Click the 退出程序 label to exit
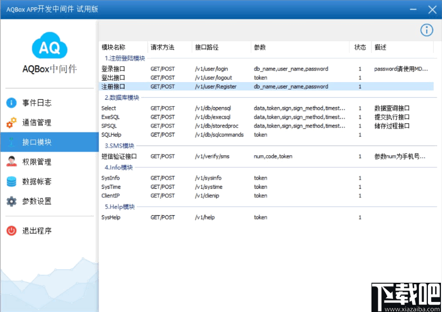Viewport: 442px width, 312px height. (36, 230)
